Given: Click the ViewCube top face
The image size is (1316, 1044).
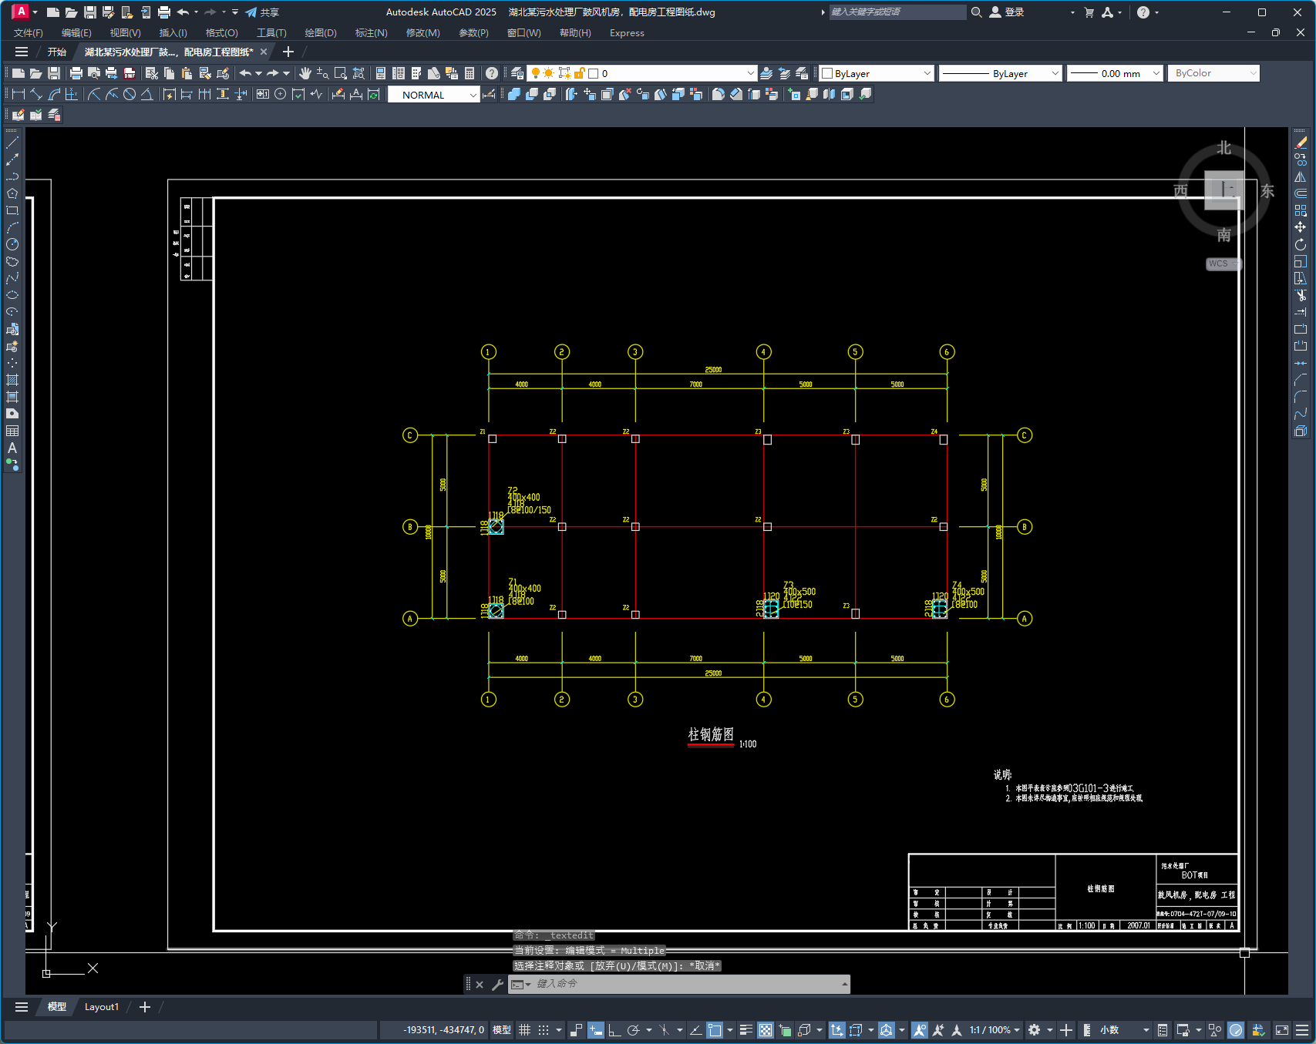Looking at the screenshot, I should 1224,190.
